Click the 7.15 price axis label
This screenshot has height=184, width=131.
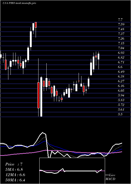point(121,43)
